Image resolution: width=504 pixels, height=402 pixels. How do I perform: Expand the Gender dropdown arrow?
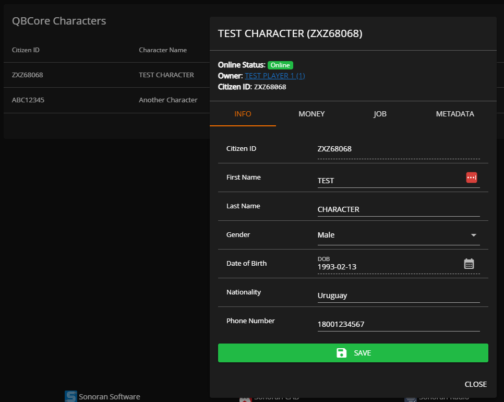[x=474, y=235]
